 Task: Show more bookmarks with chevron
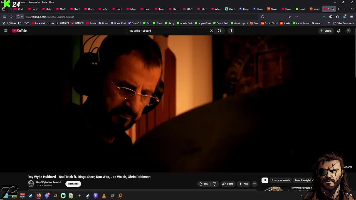pyautogui.click(x=329, y=23)
